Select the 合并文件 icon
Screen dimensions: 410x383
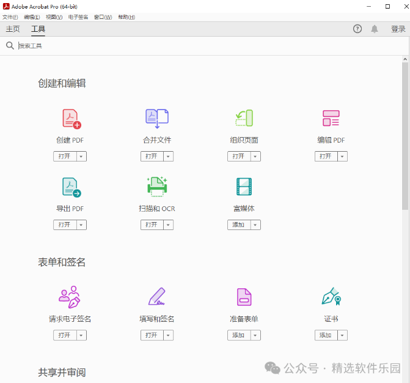pyautogui.click(x=157, y=118)
